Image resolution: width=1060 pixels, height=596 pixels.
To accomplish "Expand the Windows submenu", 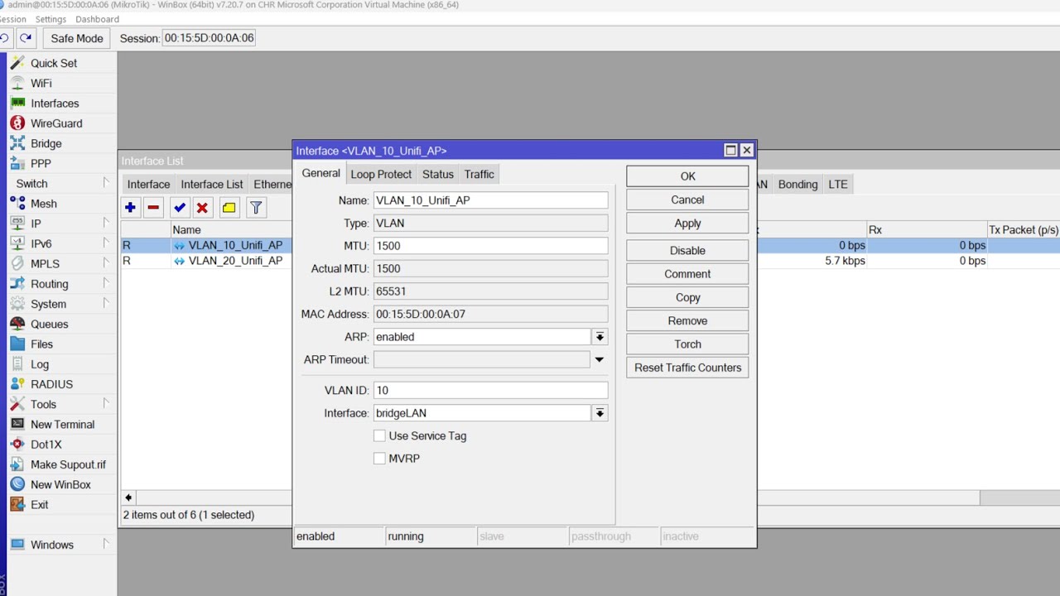I will 106,545.
